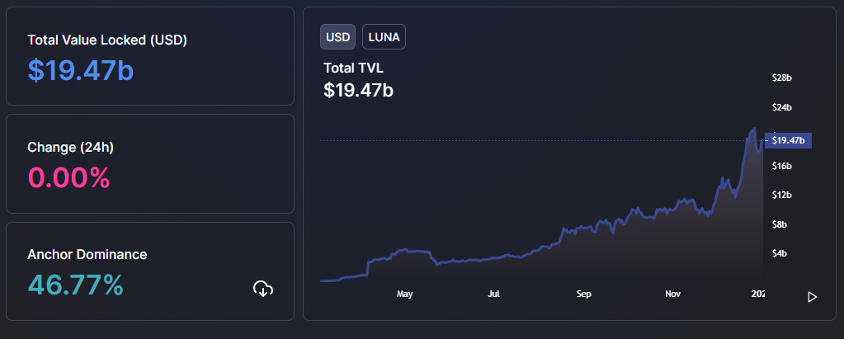Select the Sep label on the time axis
Screen dimensions: 844x339
click(x=583, y=294)
